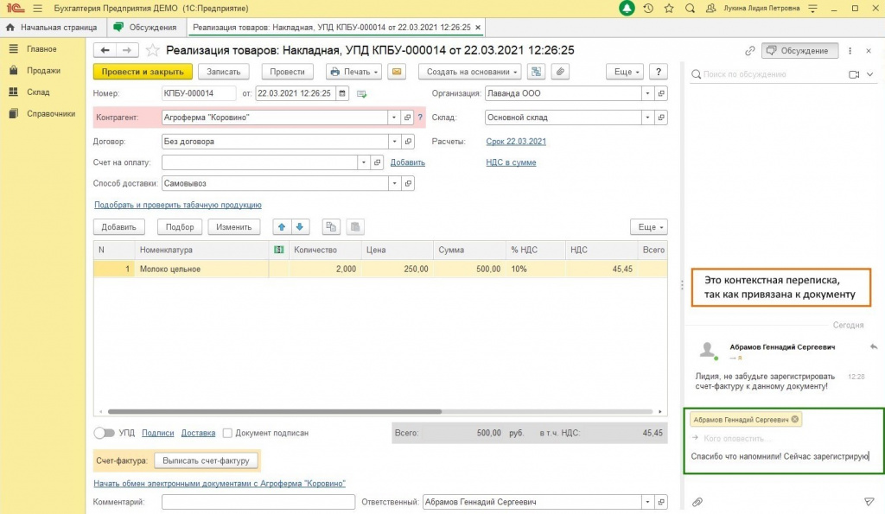Copy rows in table toolbar
The height and width of the screenshot is (514, 885).
[x=331, y=227]
